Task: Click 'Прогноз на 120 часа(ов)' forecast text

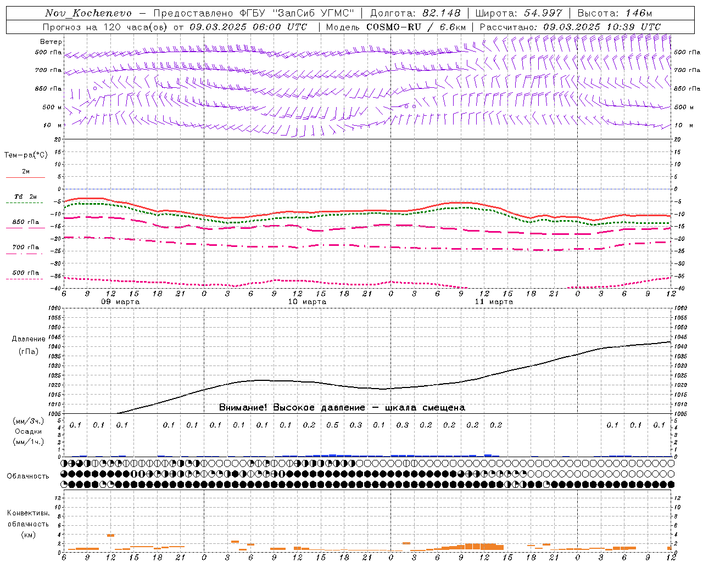Action: [x=106, y=27]
